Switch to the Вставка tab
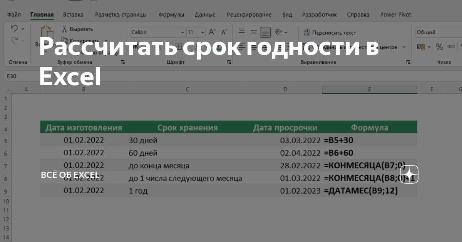462x242 pixels. (x=73, y=15)
